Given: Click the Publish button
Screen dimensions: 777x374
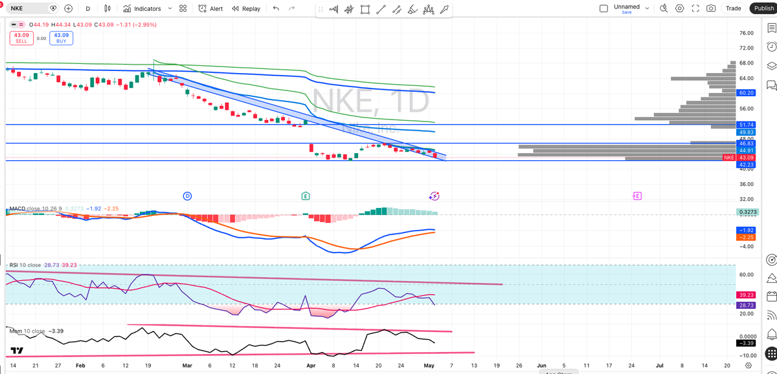Looking at the screenshot, I should pos(762,8).
